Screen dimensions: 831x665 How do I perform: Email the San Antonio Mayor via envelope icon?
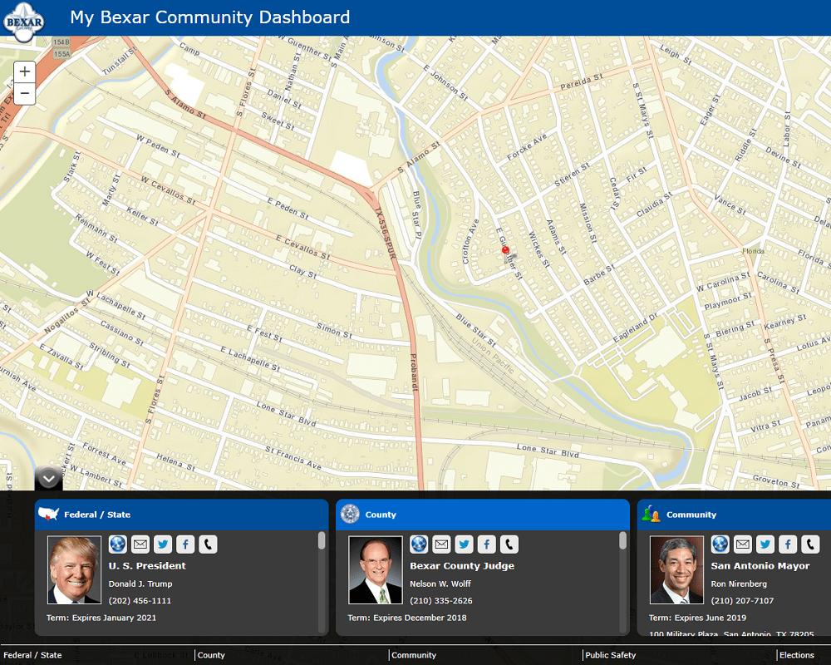click(x=742, y=544)
